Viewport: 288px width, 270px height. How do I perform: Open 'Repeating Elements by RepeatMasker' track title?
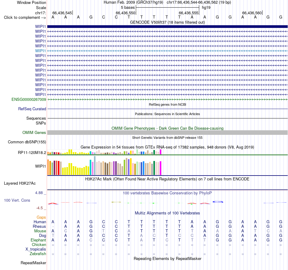(167, 258)
